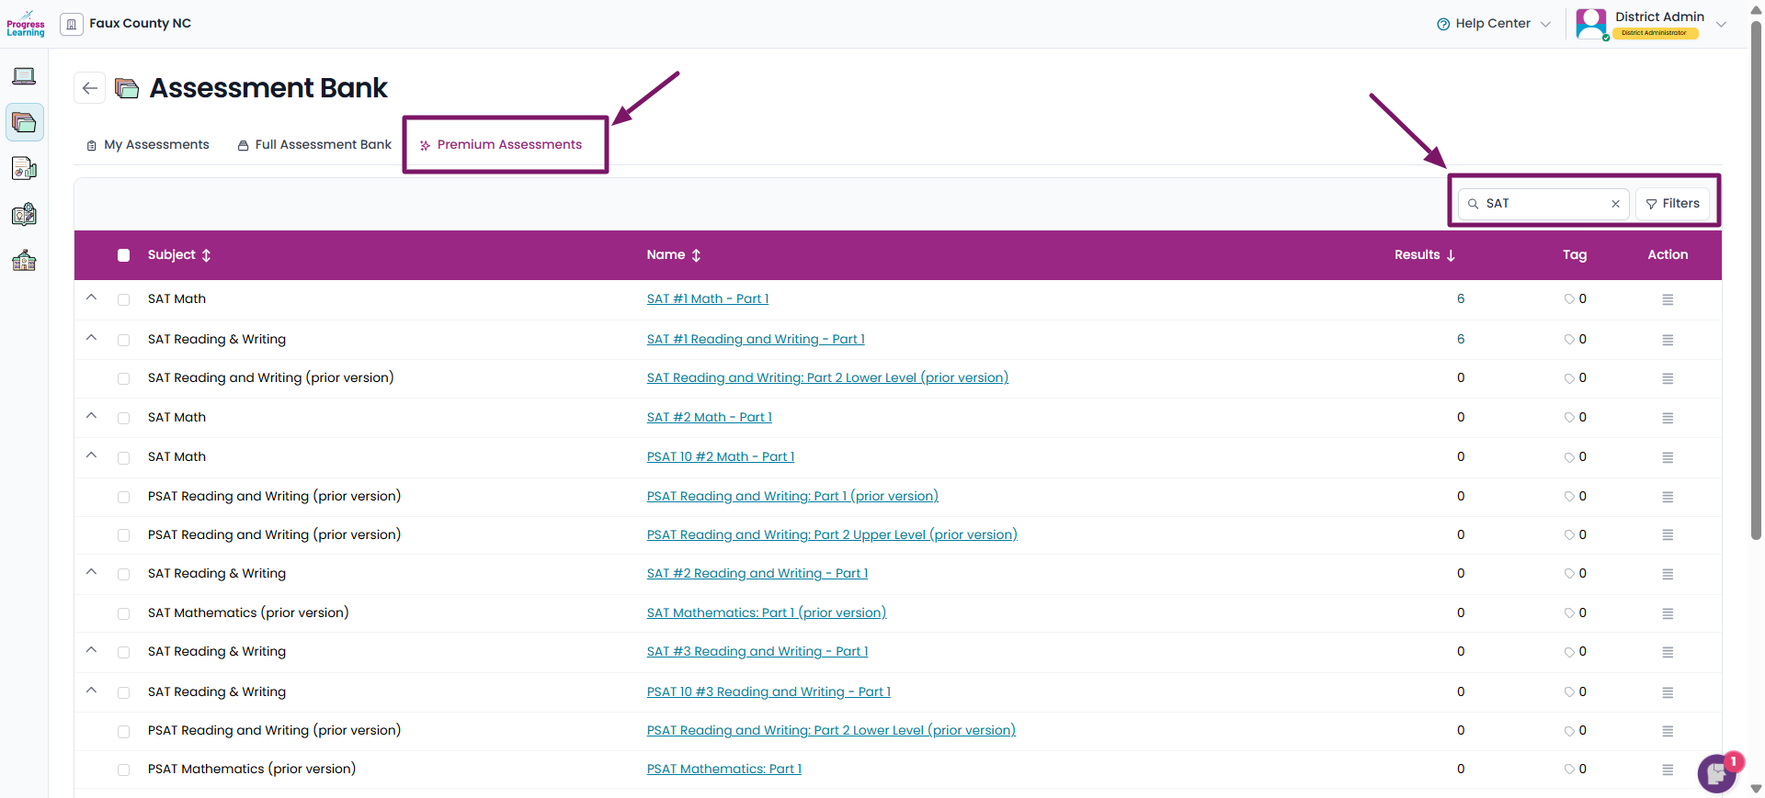1765x798 pixels.
Task: Collapse the SAT #1 Math row chevron
Action: pos(91,298)
